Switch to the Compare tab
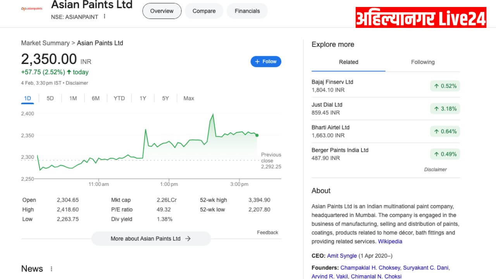Screen dimensions: 496x279 click(x=204, y=11)
